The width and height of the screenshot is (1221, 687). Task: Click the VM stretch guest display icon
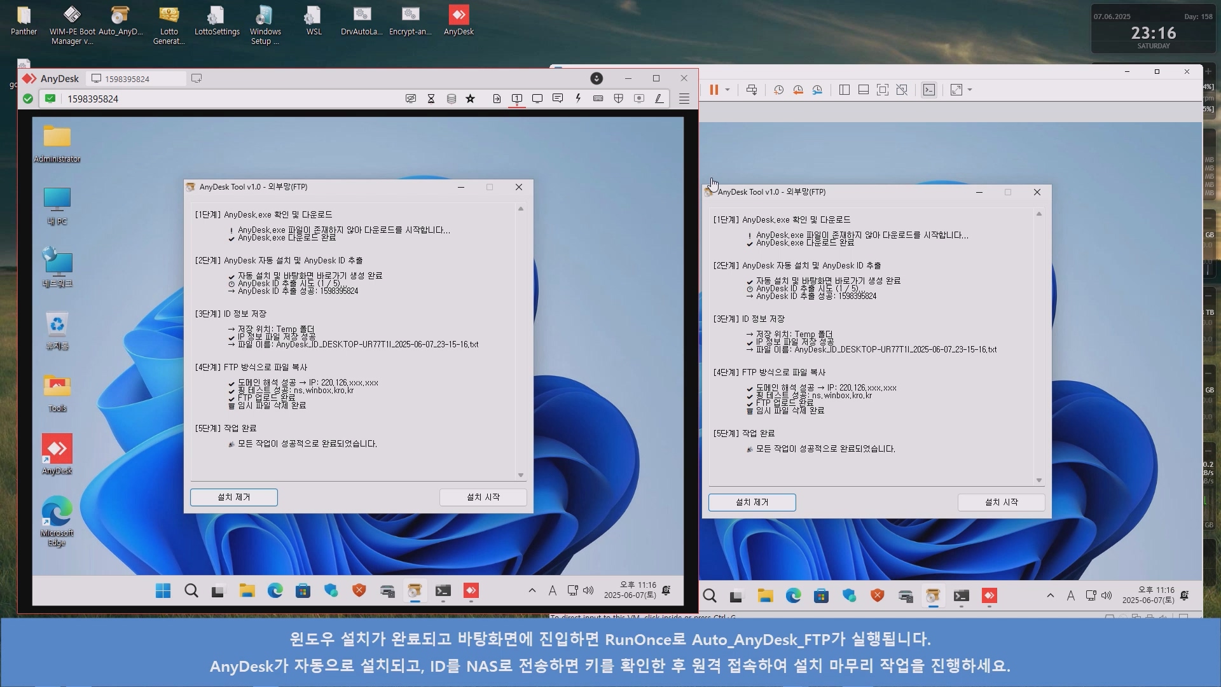(956, 90)
